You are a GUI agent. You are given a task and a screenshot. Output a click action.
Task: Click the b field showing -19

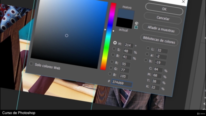160,63
